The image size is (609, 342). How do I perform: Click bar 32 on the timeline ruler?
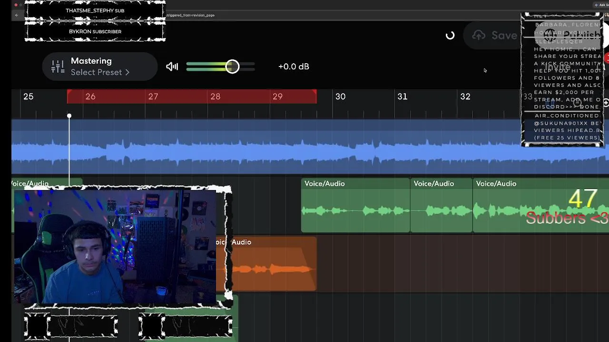(x=465, y=96)
